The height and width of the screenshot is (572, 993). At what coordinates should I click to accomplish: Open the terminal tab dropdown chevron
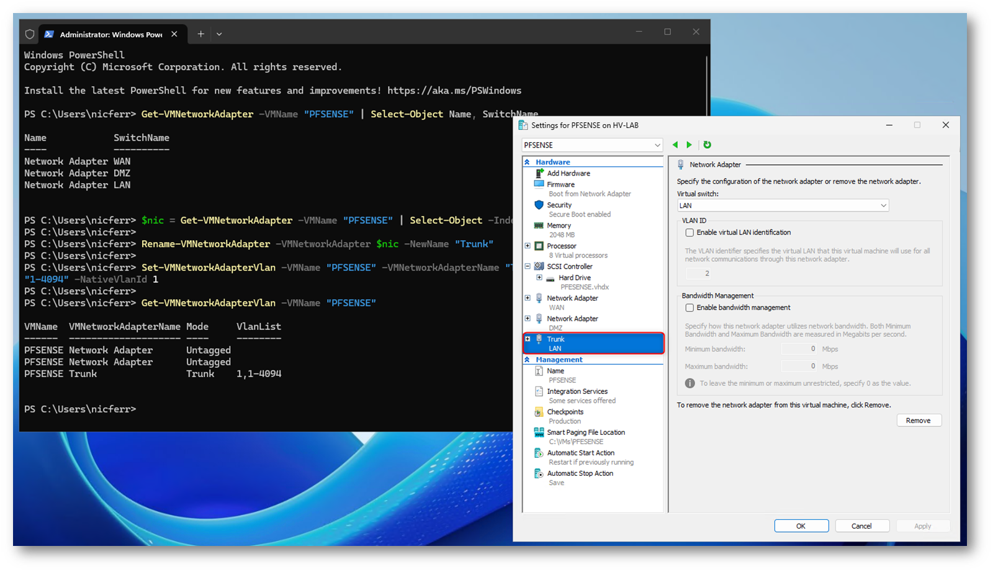[x=219, y=34]
